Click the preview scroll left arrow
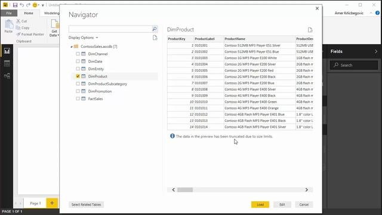Viewport: 382px width, 215px height. [174, 190]
